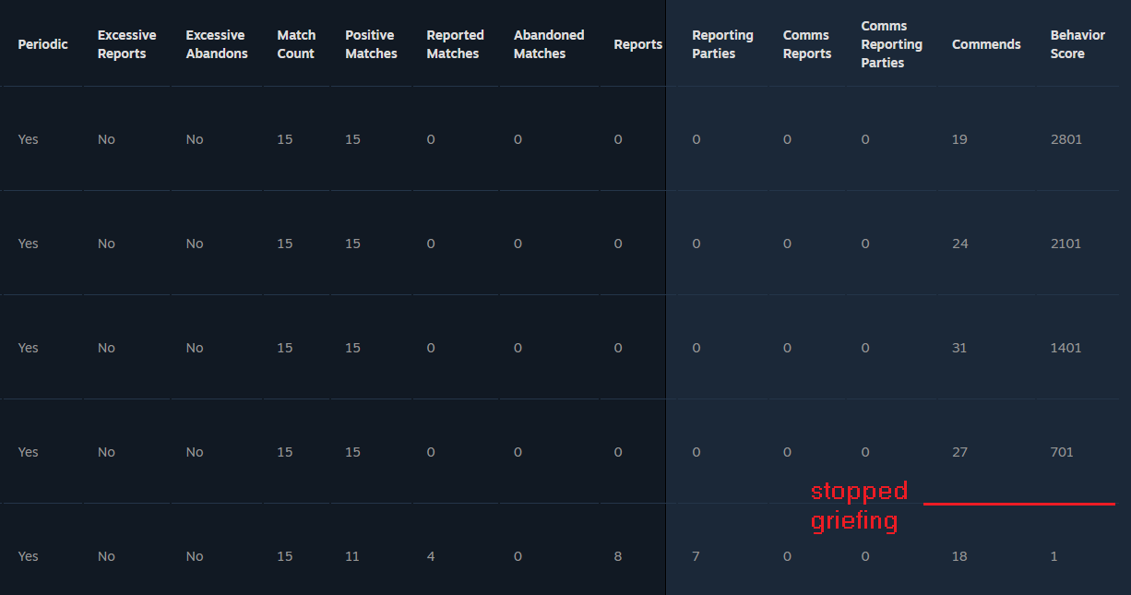The height and width of the screenshot is (595, 1131).
Task: Click Abandoned Matches 0 in 18 commends row
Action: [518, 556]
